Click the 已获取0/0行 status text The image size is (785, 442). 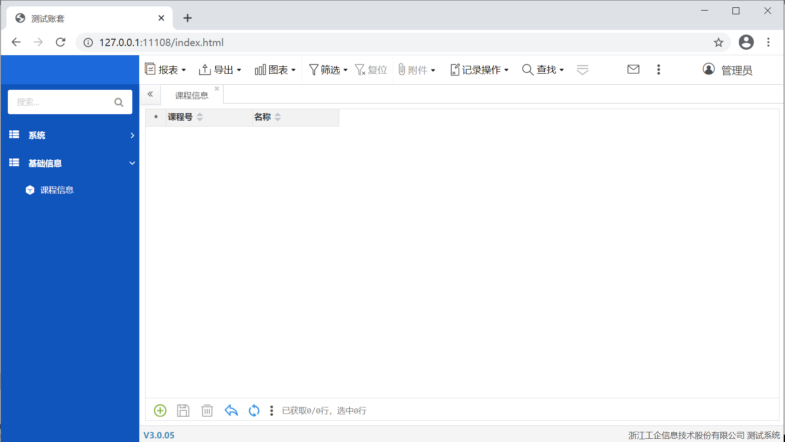coord(324,410)
